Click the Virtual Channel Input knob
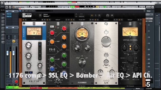 (125, 47)
